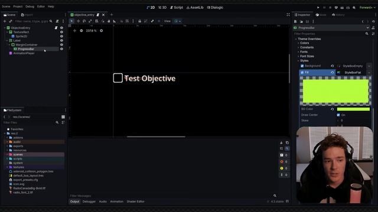This screenshot has height=212, width=378.
Task: Toggle the Draw Center On checkbox
Action: (338, 115)
